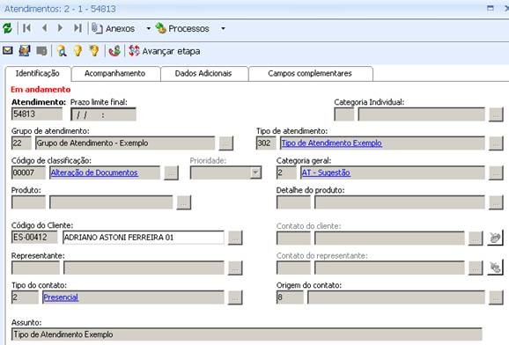Click icon beside Contato do cliente lookup
This screenshot has width=509, height=345.
(x=496, y=238)
